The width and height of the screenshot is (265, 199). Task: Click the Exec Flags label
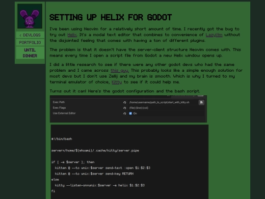59,108
